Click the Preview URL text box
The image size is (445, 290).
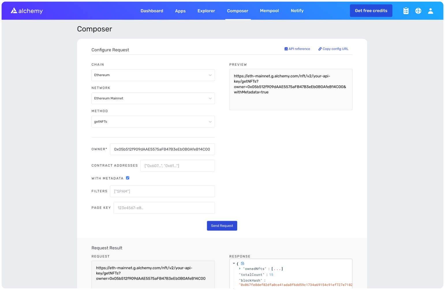click(x=291, y=89)
